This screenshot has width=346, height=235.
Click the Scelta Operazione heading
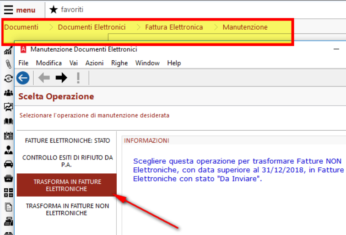(x=56, y=96)
